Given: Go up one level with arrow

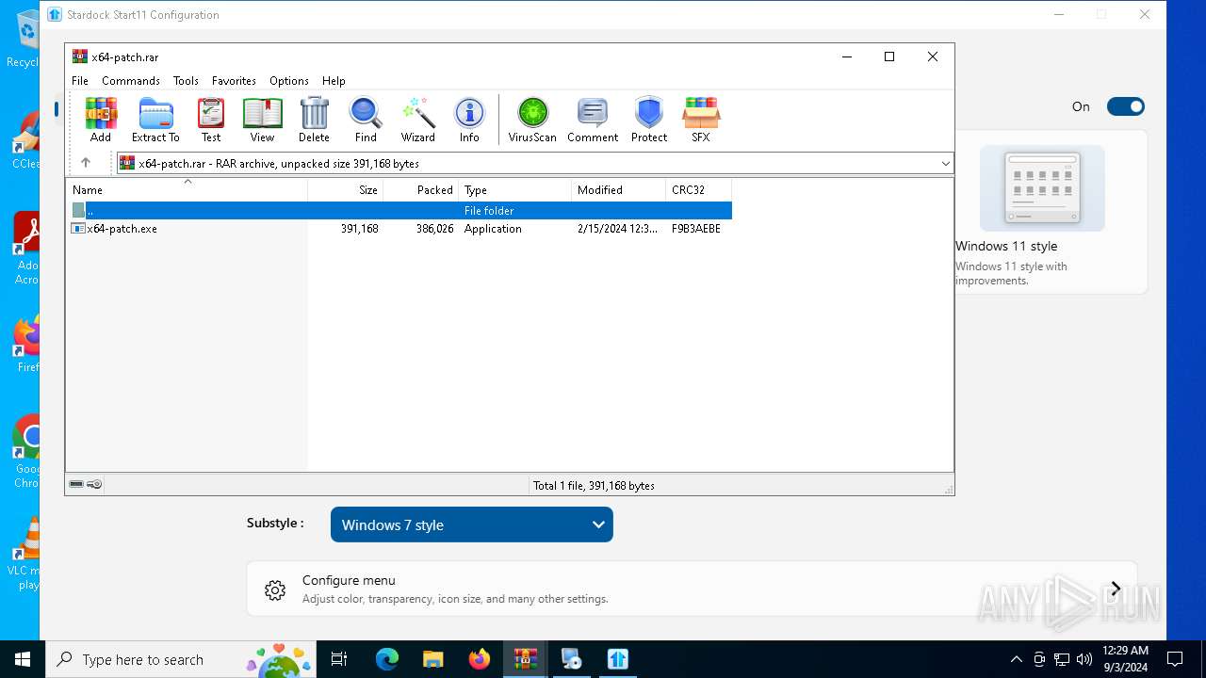Looking at the screenshot, I should click(85, 163).
